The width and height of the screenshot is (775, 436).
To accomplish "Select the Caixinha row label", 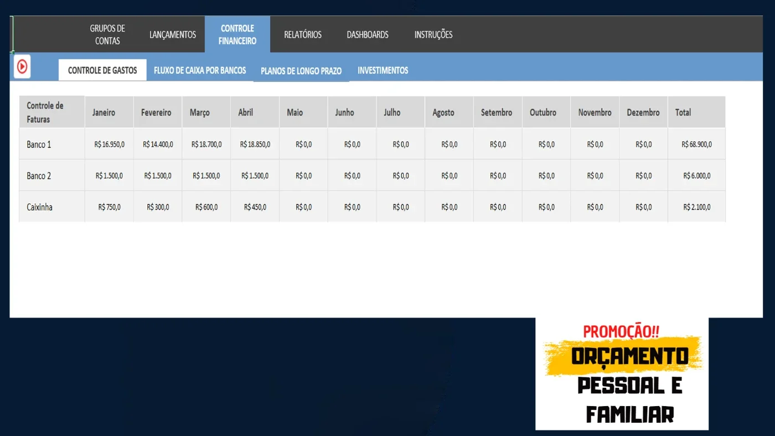I will 52,207.
